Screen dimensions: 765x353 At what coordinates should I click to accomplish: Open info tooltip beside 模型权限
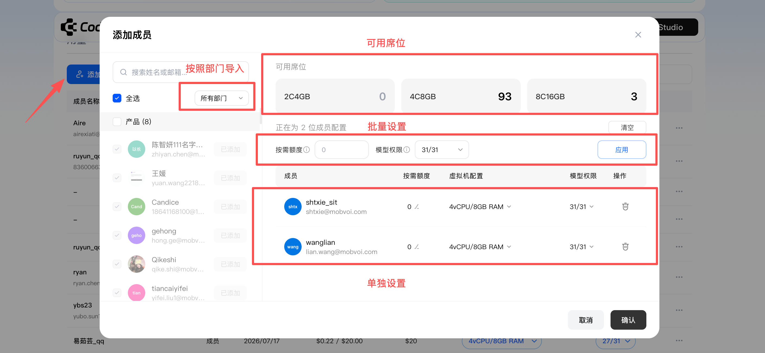click(407, 149)
